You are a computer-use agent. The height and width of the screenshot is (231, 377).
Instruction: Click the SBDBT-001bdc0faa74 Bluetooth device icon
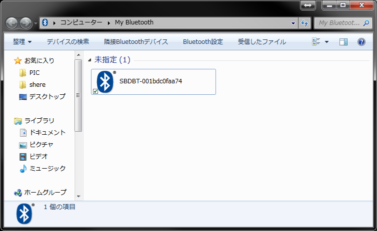(x=105, y=82)
